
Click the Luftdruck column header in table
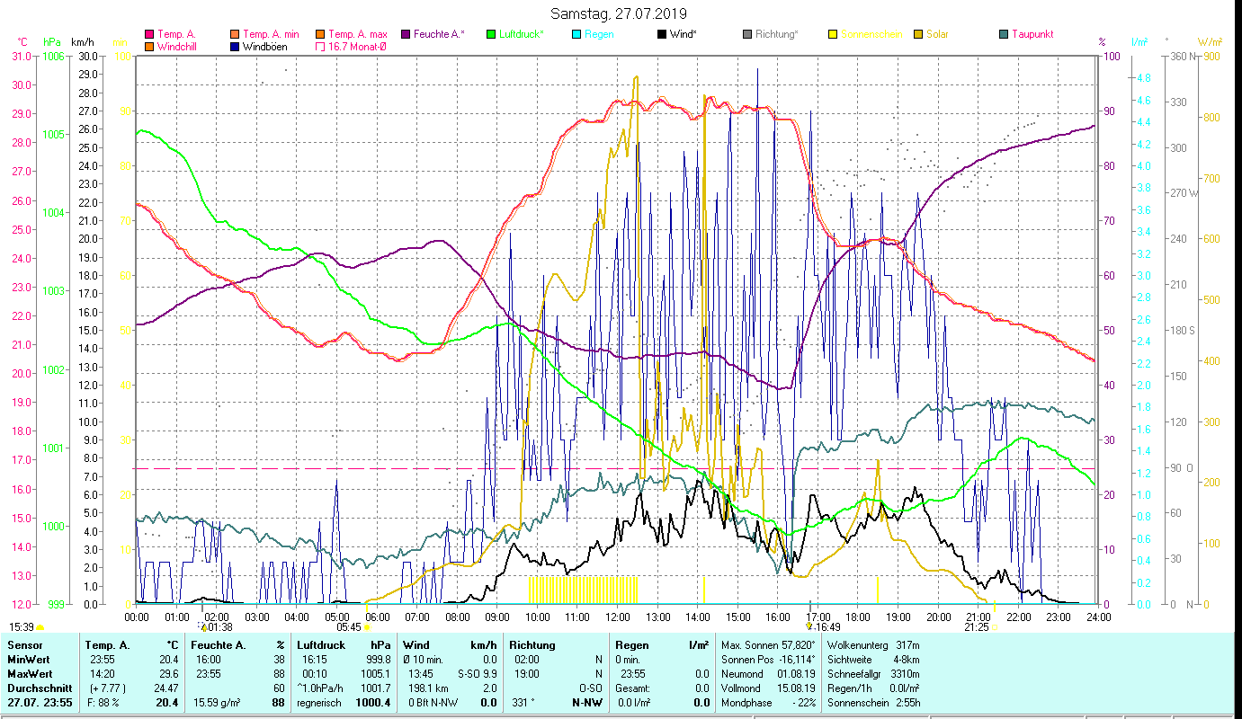pos(321,644)
